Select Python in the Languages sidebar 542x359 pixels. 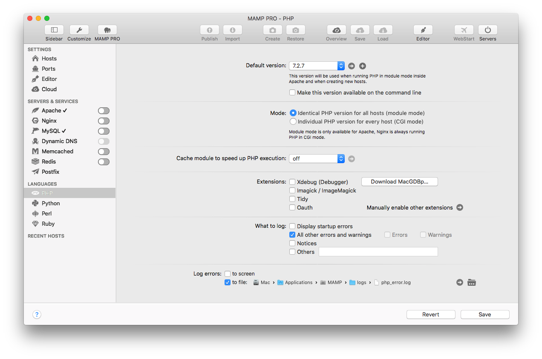coord(51,204)
